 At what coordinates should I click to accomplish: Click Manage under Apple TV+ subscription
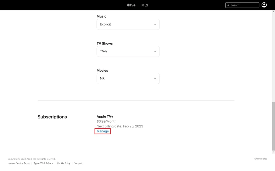click(103, 131)
